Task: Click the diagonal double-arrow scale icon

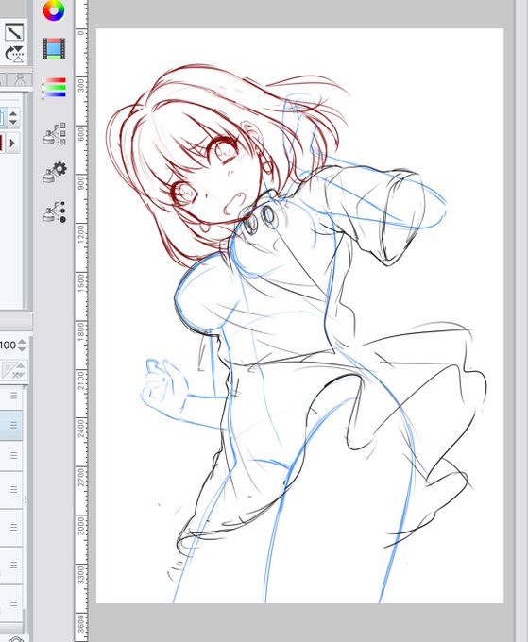Action: coord(14,32)
